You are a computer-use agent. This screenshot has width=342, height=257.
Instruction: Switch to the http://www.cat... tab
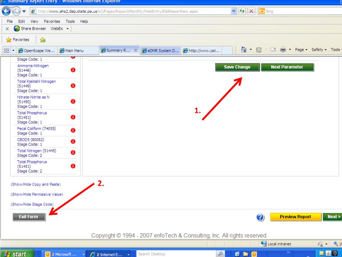click(x=201, y=51)
